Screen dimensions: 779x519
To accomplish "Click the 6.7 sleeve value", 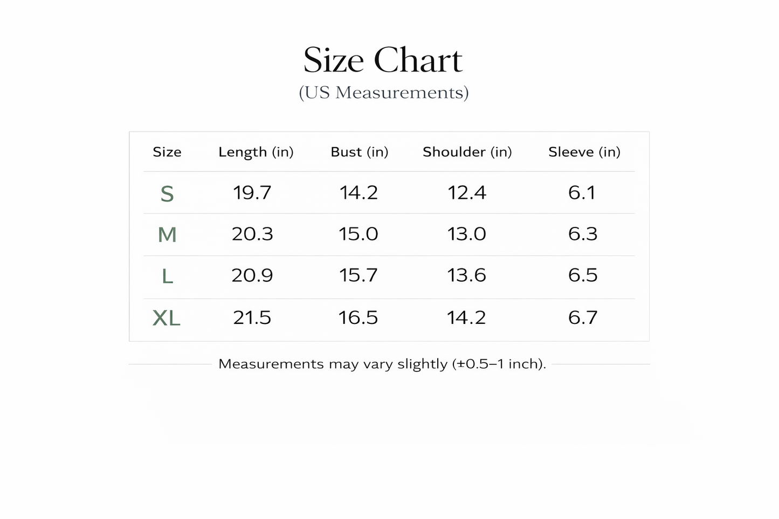I will click(x=583, y=317).
